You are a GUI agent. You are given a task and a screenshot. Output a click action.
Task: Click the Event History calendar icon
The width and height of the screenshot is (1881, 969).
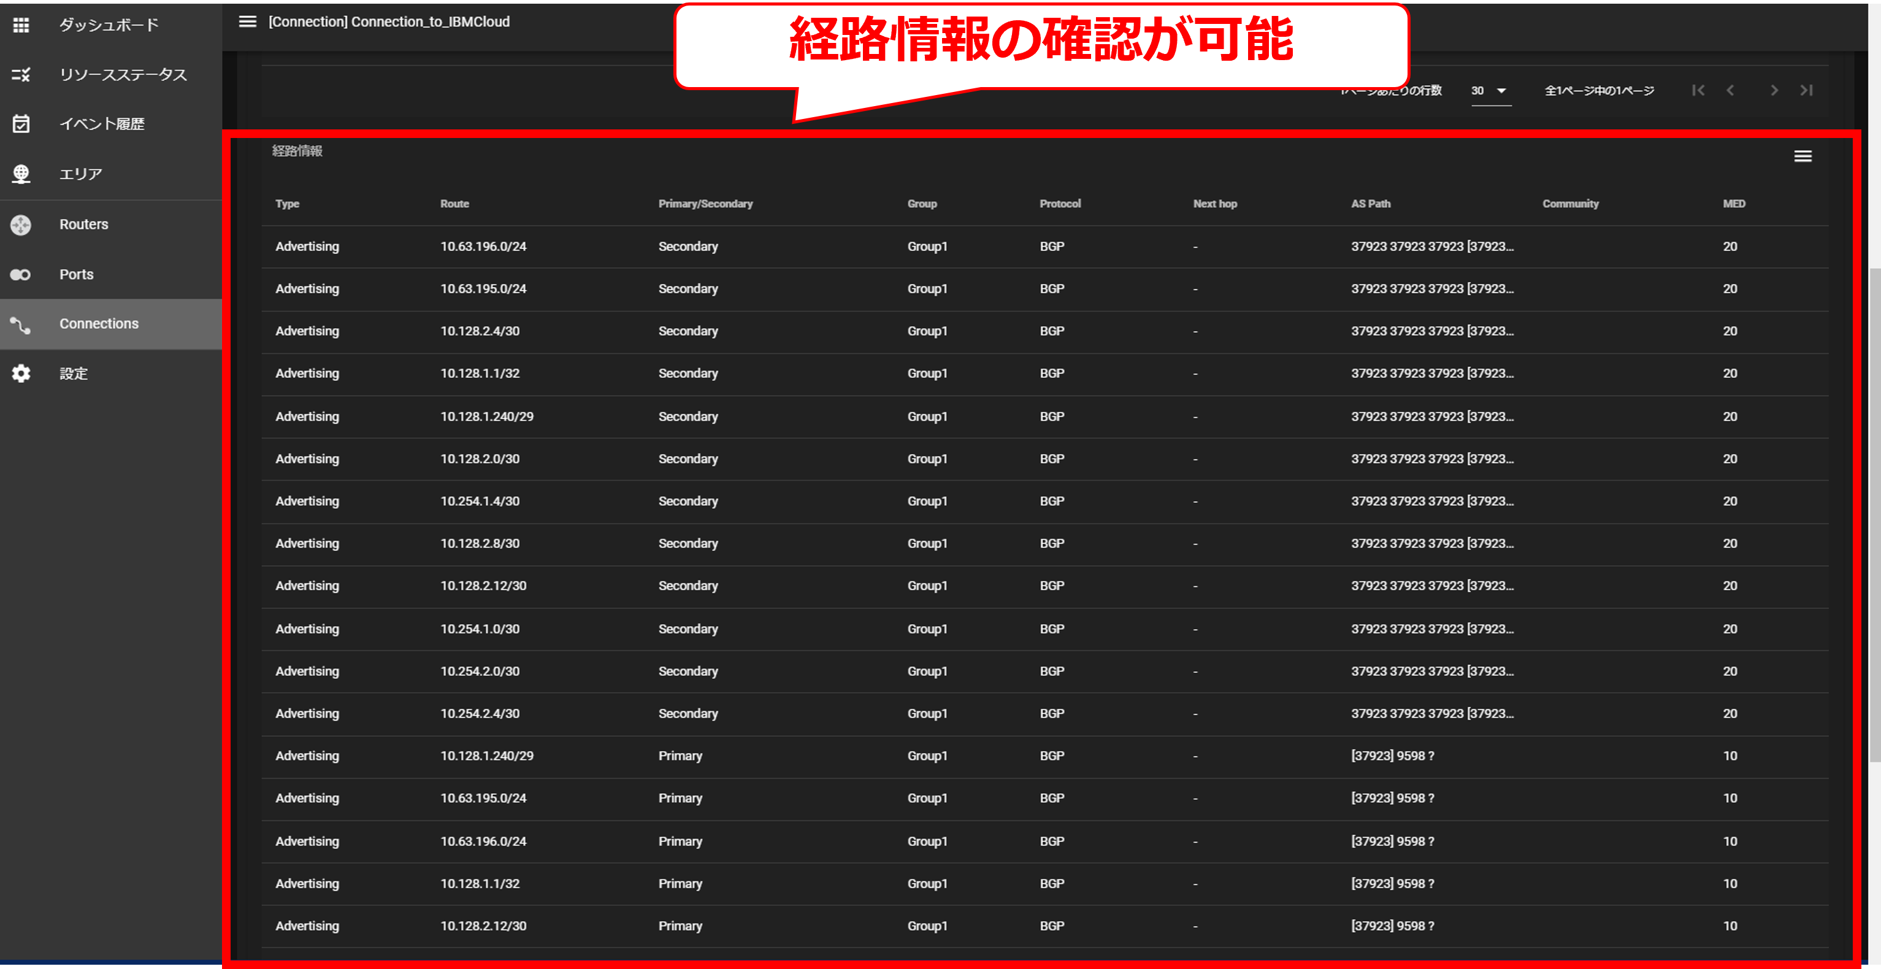[x=21, y=124]
